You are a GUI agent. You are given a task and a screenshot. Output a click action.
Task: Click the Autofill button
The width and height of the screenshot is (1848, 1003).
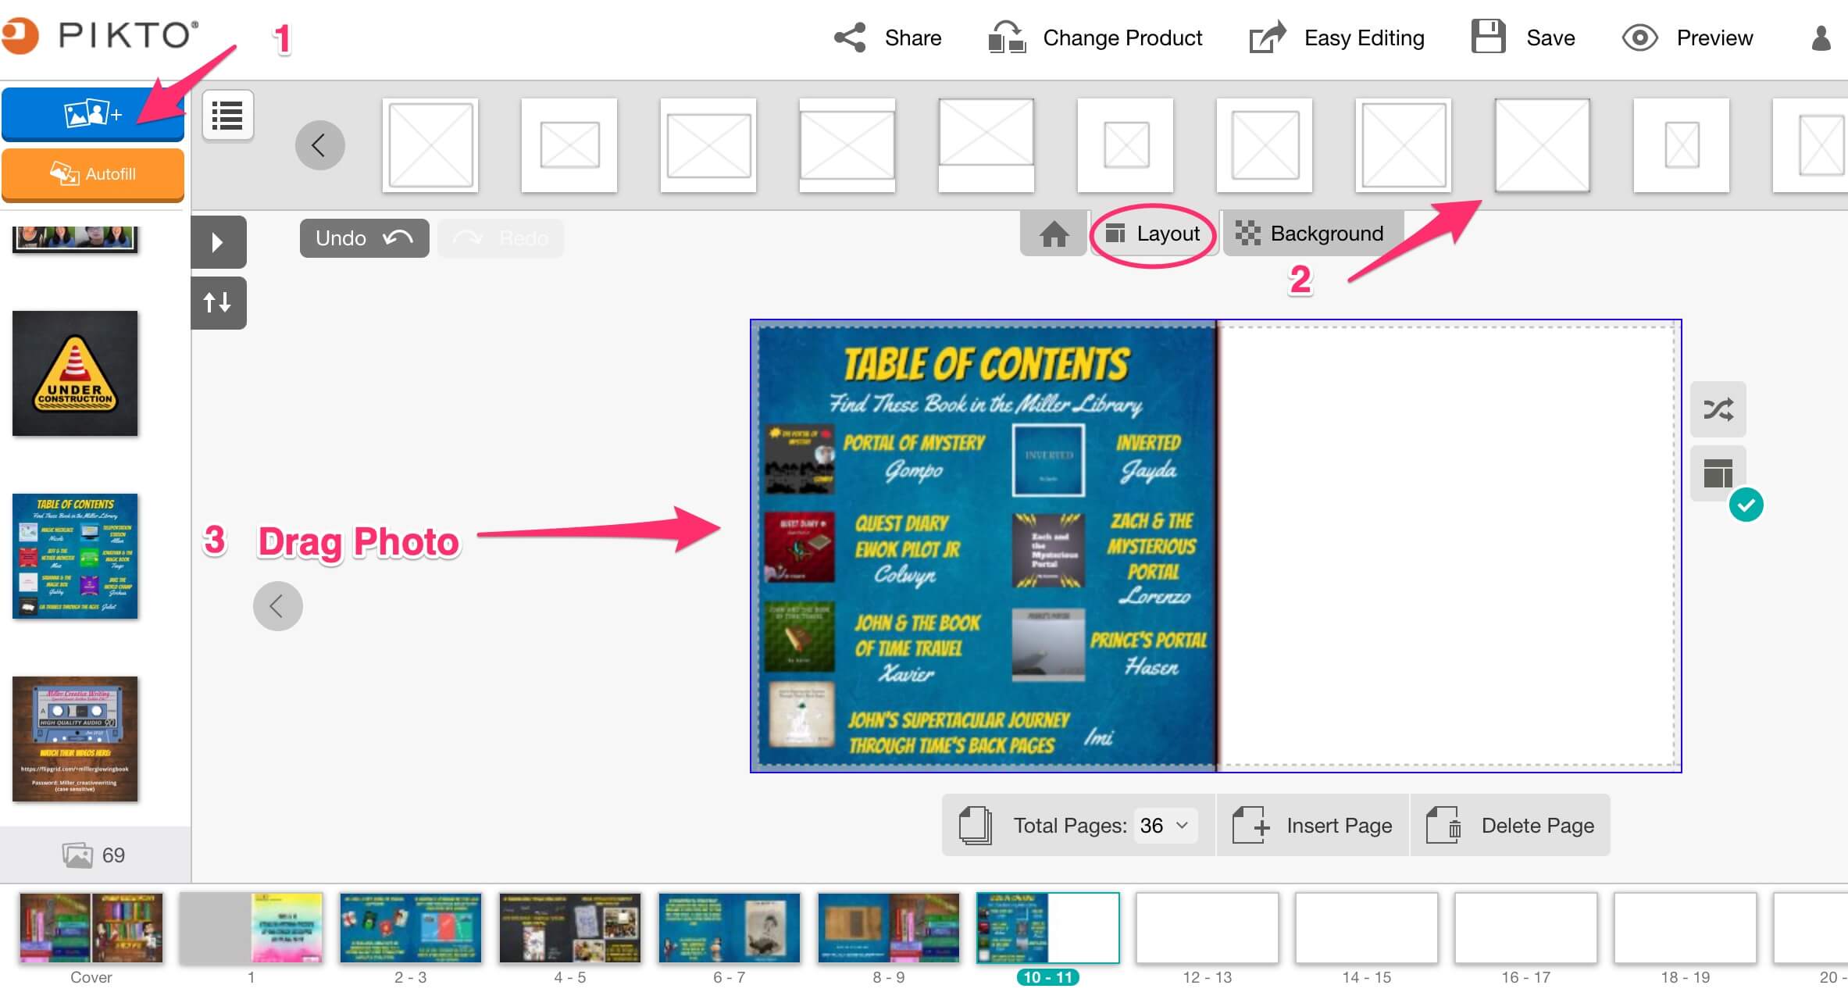92,174
